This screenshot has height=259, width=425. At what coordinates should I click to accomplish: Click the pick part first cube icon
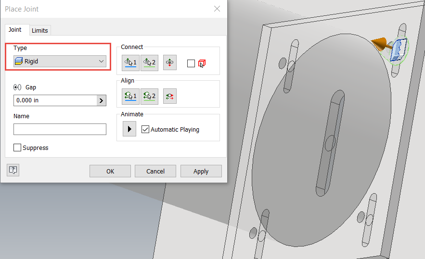(x=202, y=63)
